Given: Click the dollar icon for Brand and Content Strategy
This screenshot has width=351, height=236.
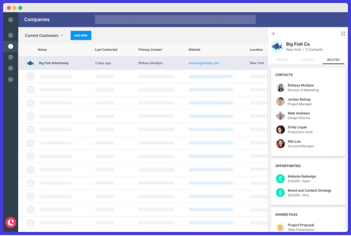Looking at the screenshot, I should coord(280,192).
